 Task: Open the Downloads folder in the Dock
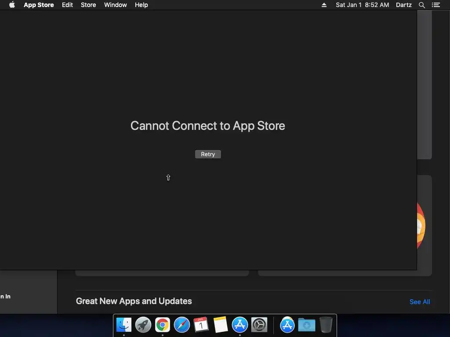306,325
